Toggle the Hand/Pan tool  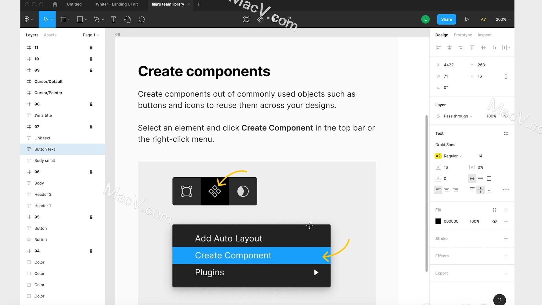[x=127, y=19]
